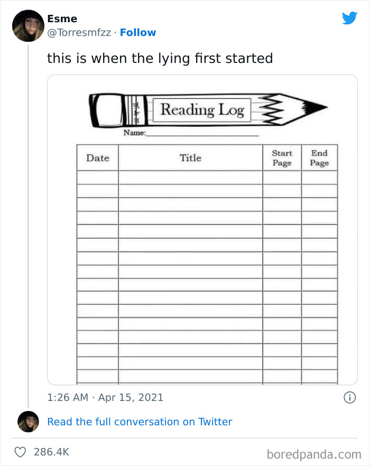Click Read the full conversation on Twitter

(x=140, y=422)
